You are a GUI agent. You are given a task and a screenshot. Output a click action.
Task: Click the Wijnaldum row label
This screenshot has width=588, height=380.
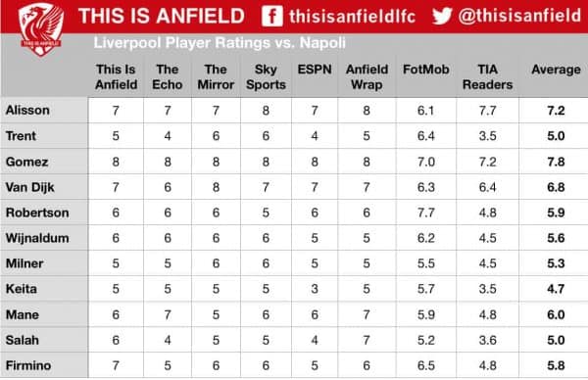tap(37, 238)
